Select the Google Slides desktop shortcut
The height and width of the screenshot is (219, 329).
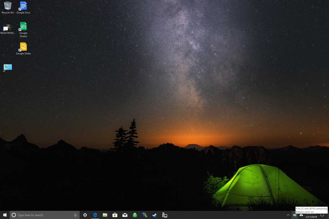click(23, 48)
